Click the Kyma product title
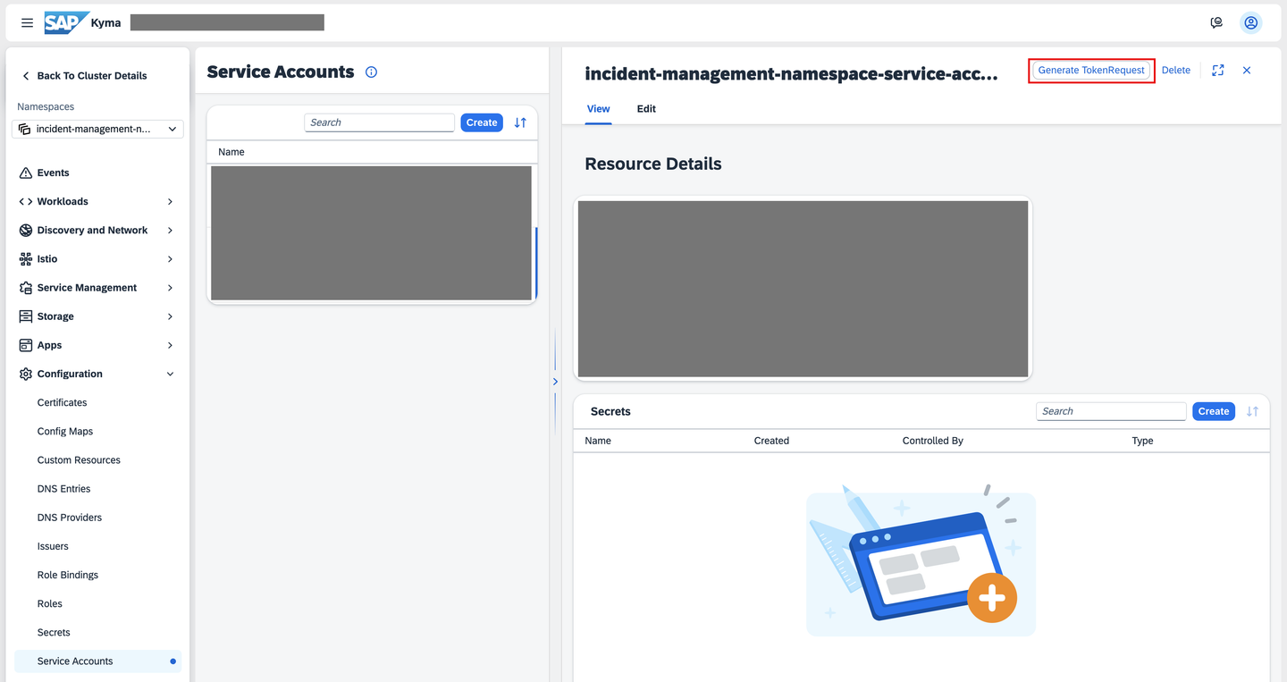The width and height of the screenshot is (1287, 682). [x=105, y=22]
